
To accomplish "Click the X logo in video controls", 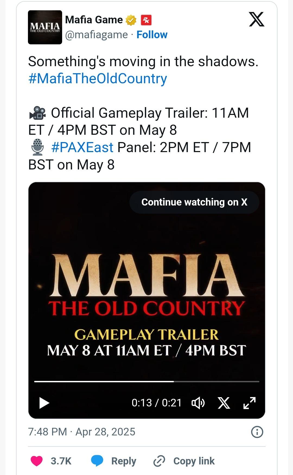I will coord(224,403).
